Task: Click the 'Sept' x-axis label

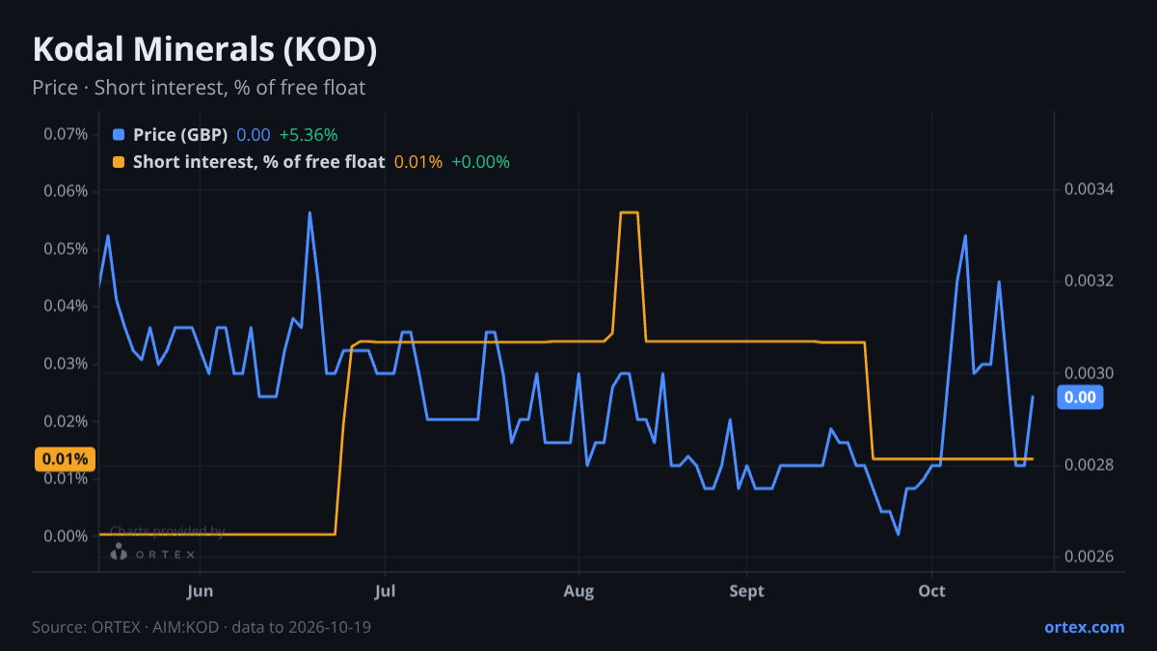Action: click(746, 591)
